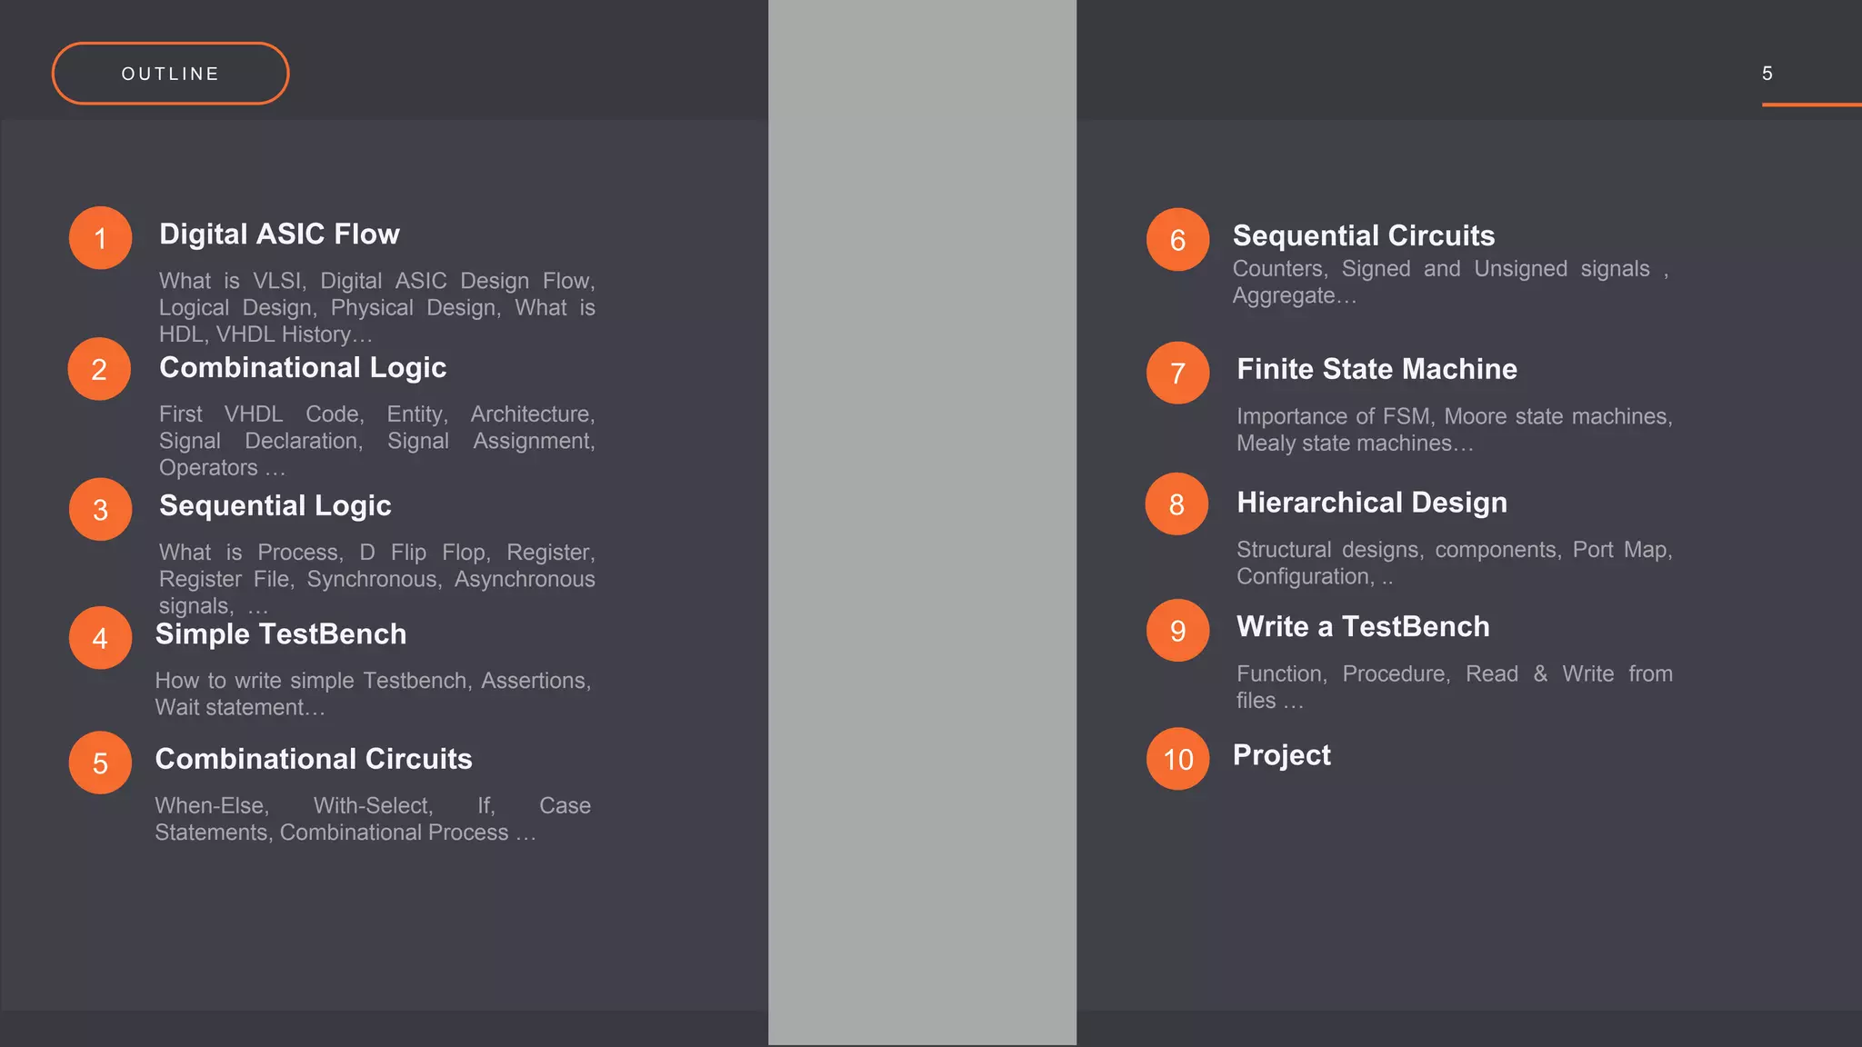The height and width of the screenshot is (1047, 1862).
Task: Select the orange circle numbered 5
Action: 101,763
